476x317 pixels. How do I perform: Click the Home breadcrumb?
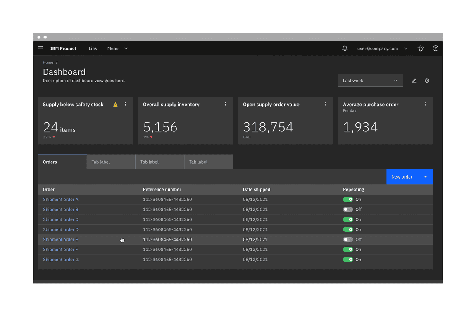point(48,62)
